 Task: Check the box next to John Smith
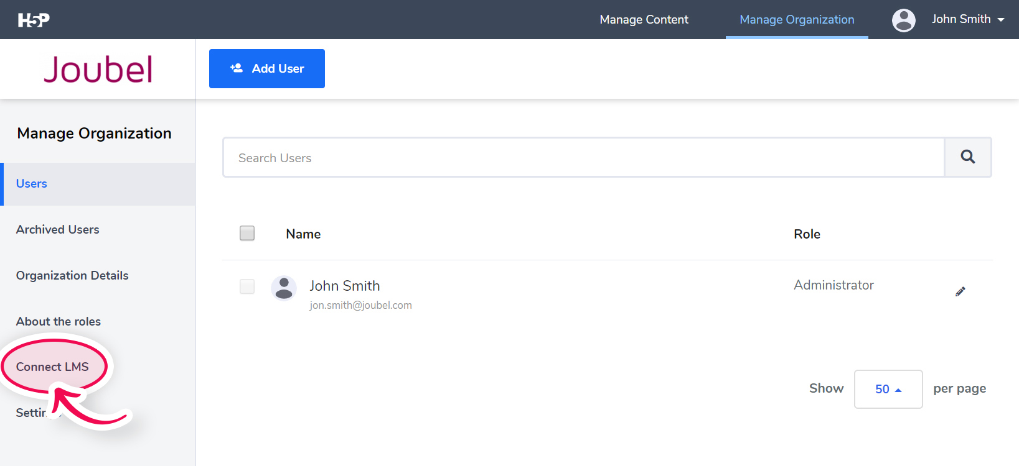[247, 286]
